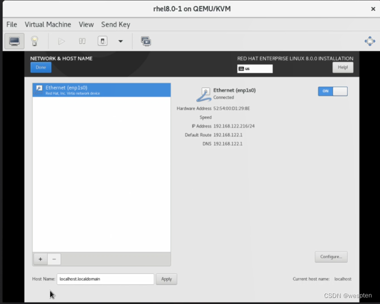Click into the Host Name field
The image size is (380, 304).
[105, 279]
